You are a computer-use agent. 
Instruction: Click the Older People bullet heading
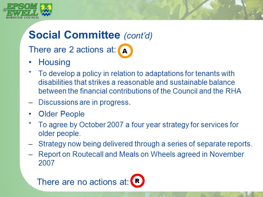click(x=61, y=114)
